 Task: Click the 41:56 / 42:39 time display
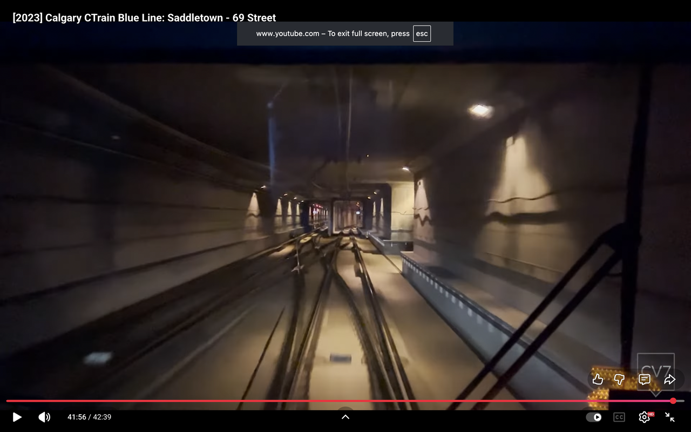89,417
